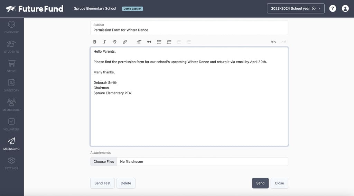Insert a block quote
354x196 pixels.
149,42
